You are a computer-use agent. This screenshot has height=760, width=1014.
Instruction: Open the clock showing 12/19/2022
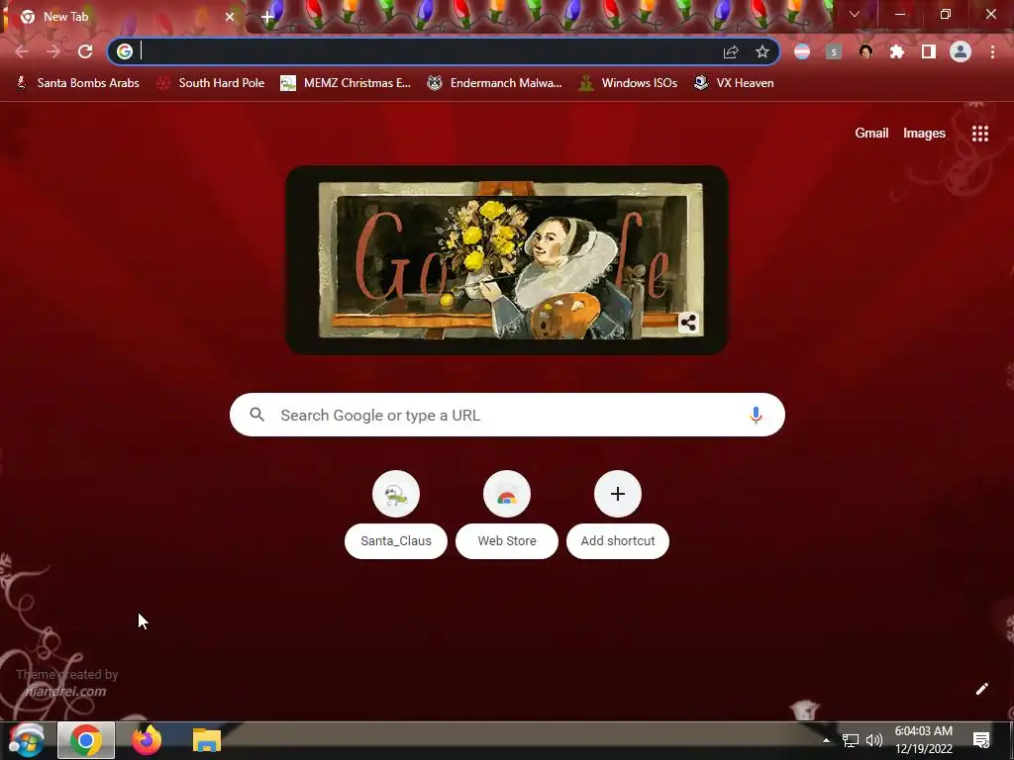pos(924,740)
